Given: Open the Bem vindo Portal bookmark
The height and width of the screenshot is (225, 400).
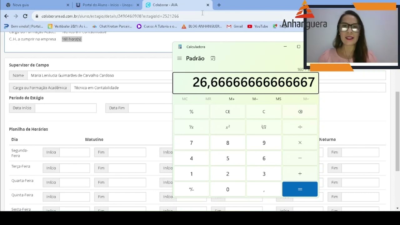Looking at the screenshot, I should coord(24,26).
